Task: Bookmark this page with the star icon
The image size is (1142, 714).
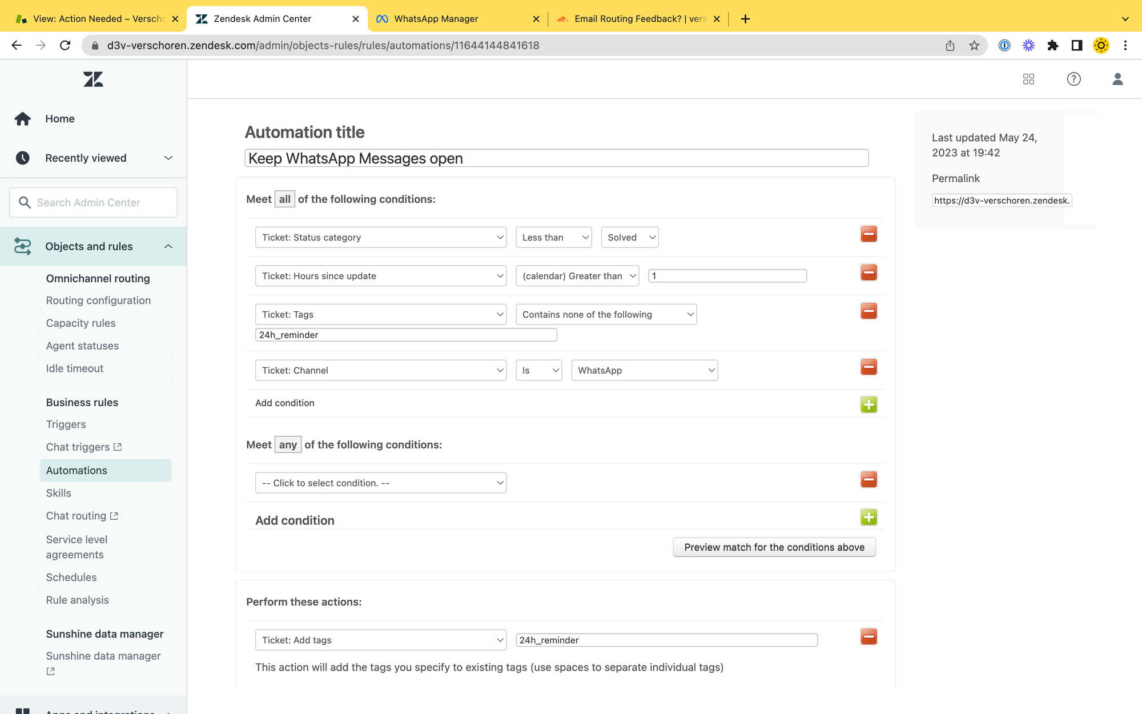Action: [x=974, y=45]
